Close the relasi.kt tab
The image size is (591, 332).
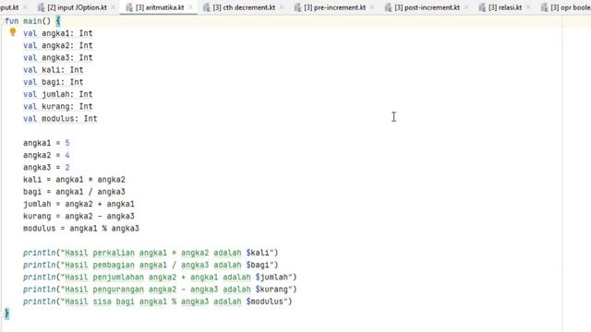(528, 7)
